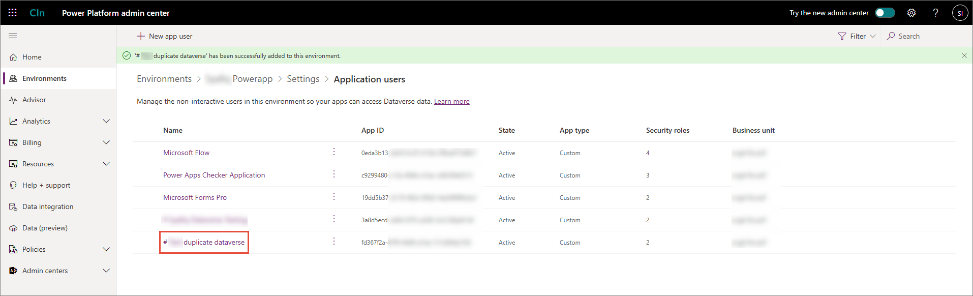Collapse the left navigation hamburger menu

pos(13,36)
